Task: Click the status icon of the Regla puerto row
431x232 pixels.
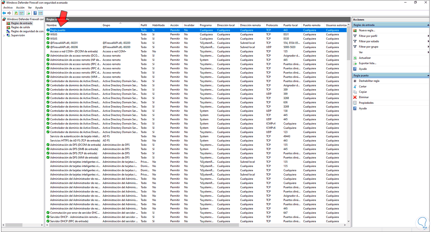Action: point(48,30)
